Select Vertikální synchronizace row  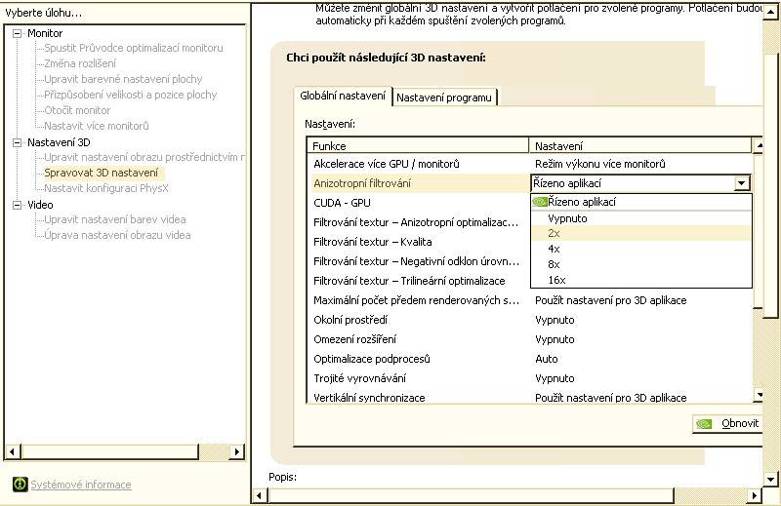[x=530, y=397]
